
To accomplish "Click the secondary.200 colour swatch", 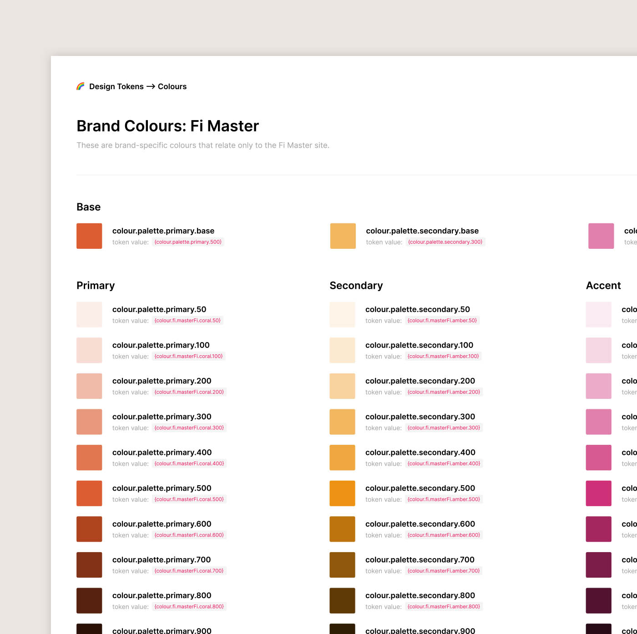I will coord(343,386).
